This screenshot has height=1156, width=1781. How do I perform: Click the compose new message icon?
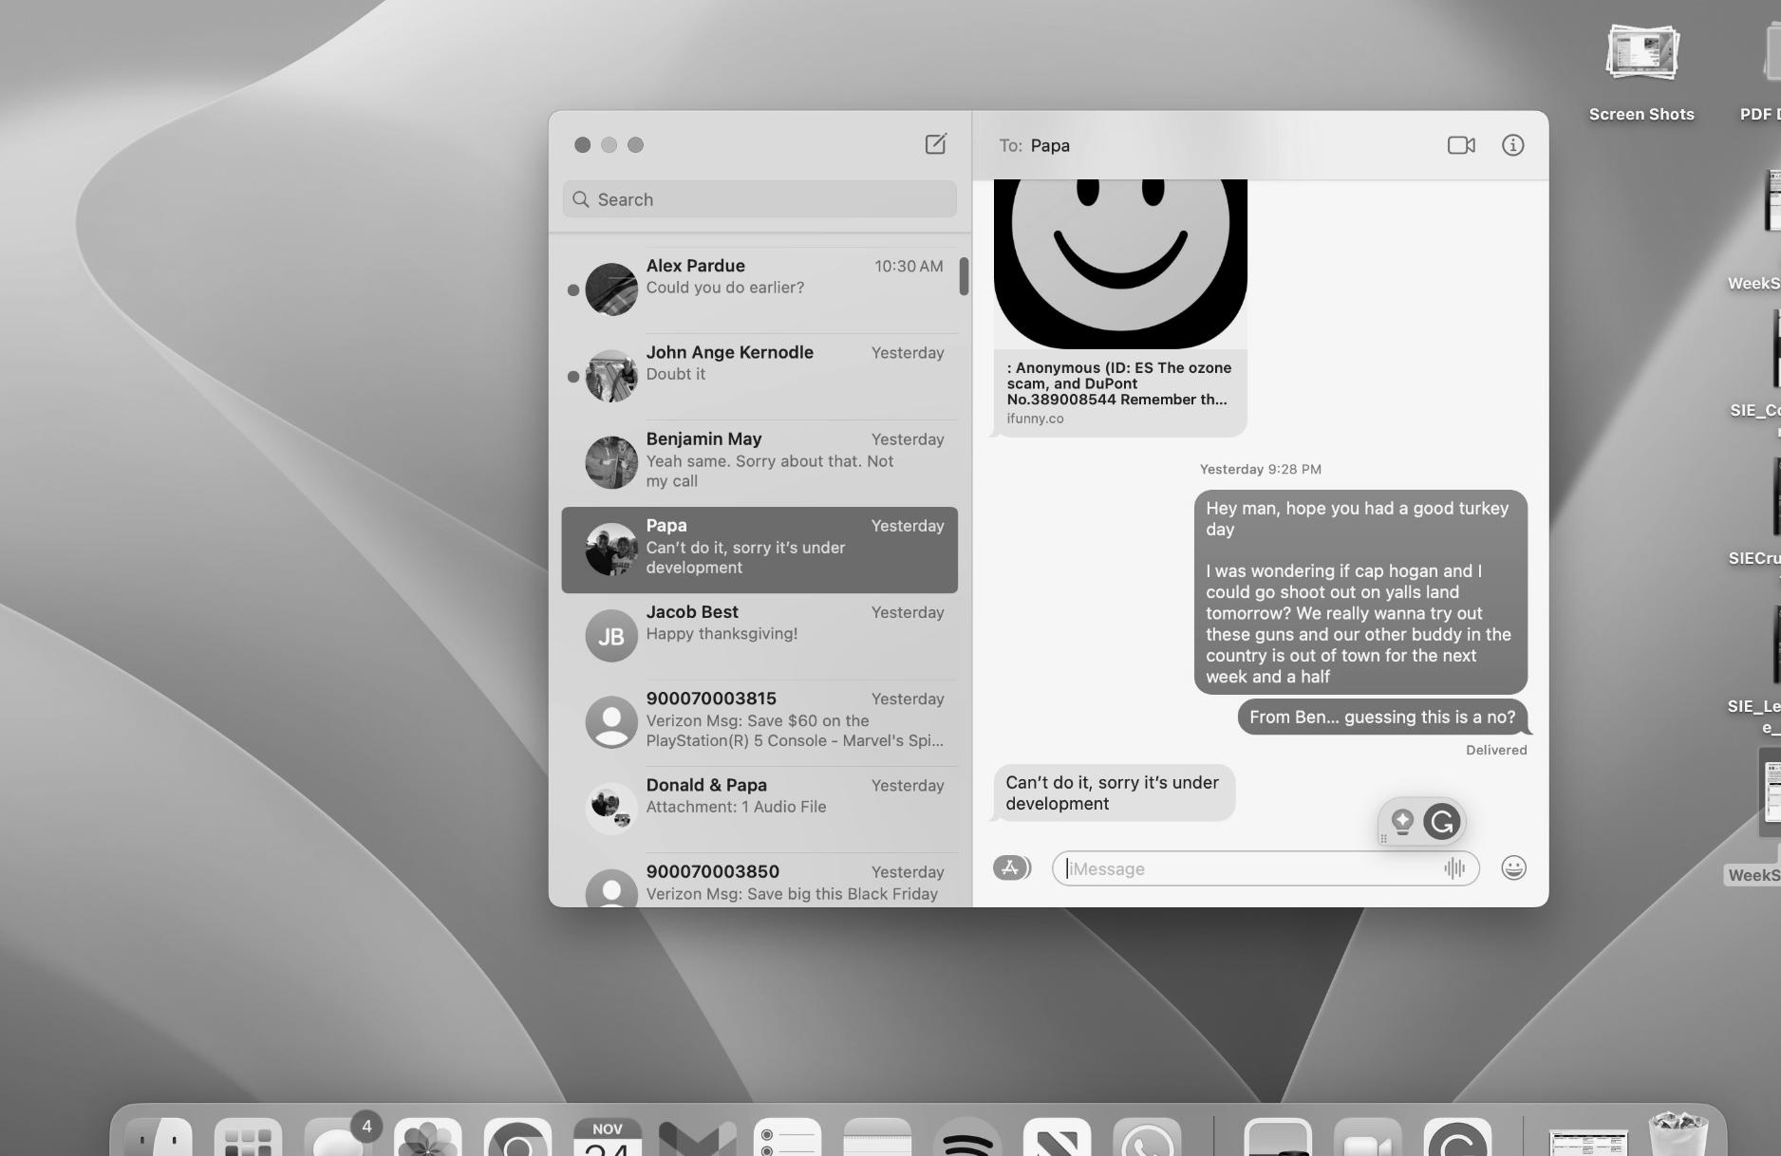935,144
